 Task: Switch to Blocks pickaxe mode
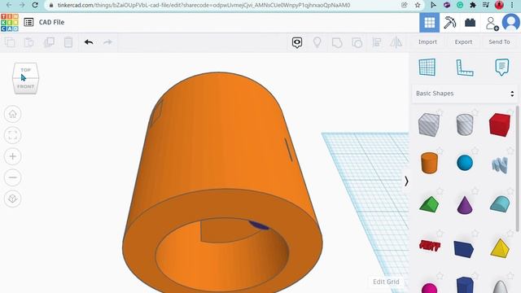(449, 23)
